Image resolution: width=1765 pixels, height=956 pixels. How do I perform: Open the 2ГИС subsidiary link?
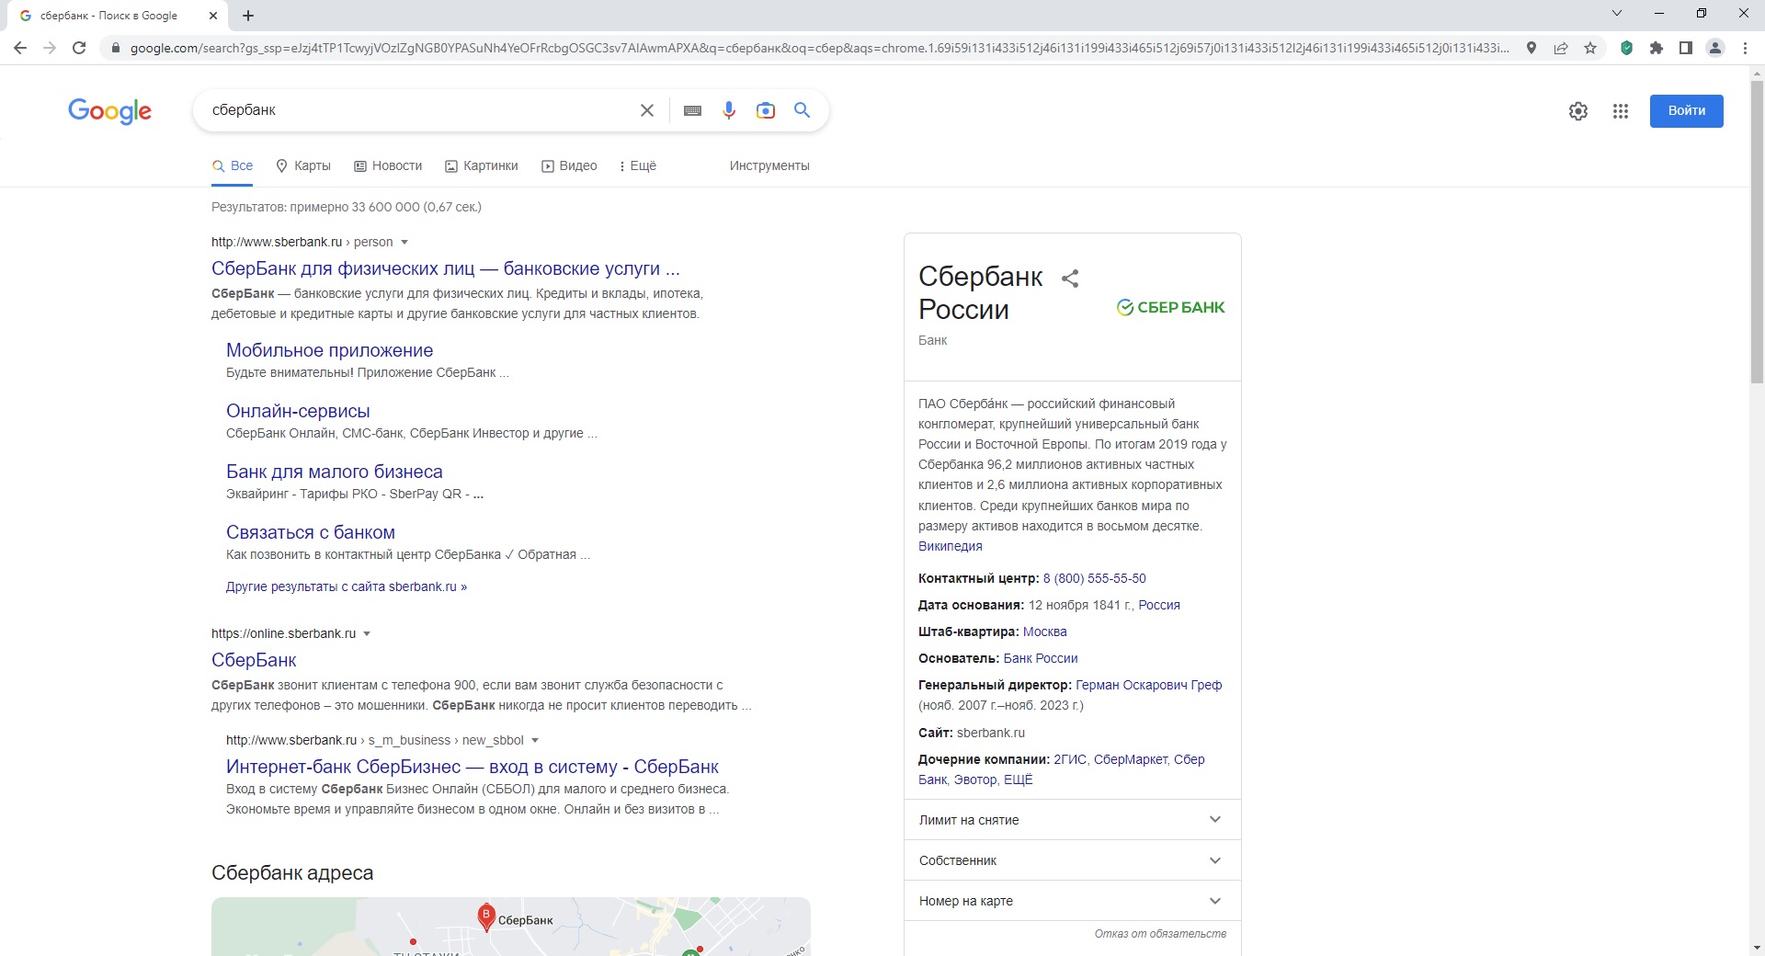1070,759
